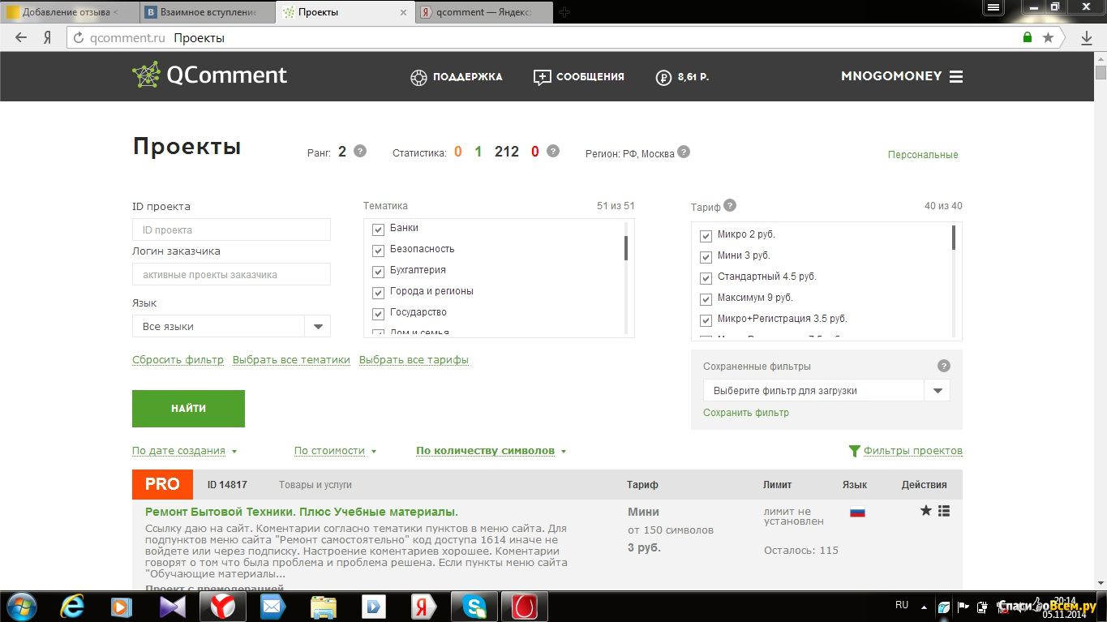Image resolution: width=1107 pixels, height=622 pixels.
Task: Click into the Логин заказчика field
Action: [x=231, y=274]
